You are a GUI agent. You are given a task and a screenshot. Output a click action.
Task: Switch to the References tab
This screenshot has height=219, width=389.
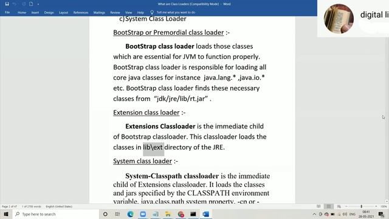tap(81, 12)
